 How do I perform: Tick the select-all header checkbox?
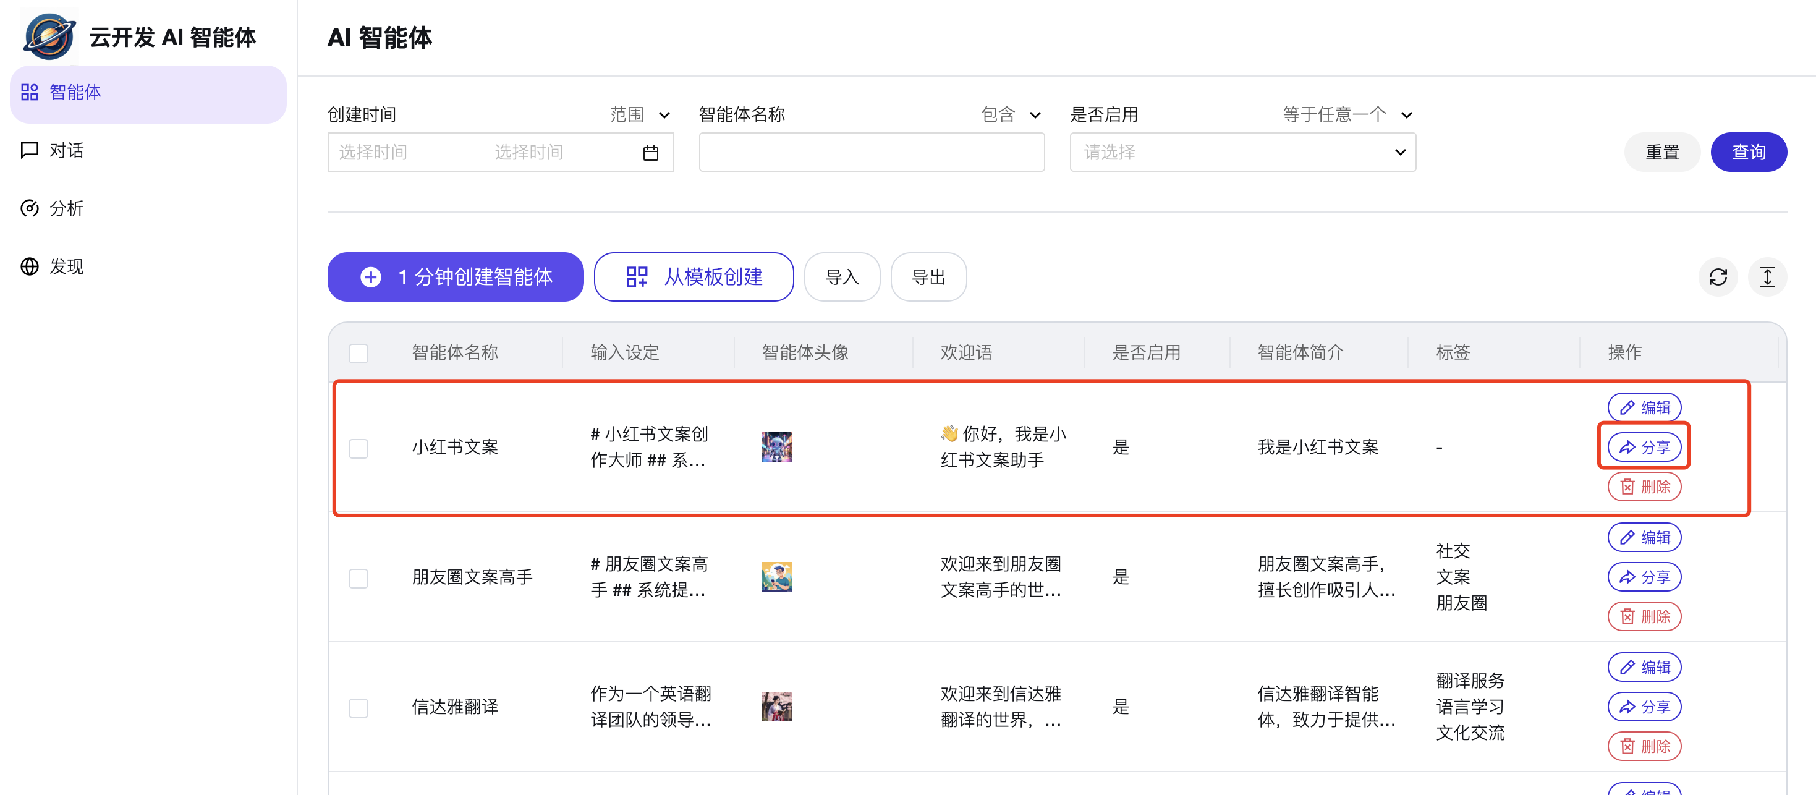[358, 352]
